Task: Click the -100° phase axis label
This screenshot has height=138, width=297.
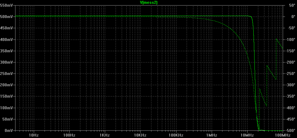Action: coord(290,40)
